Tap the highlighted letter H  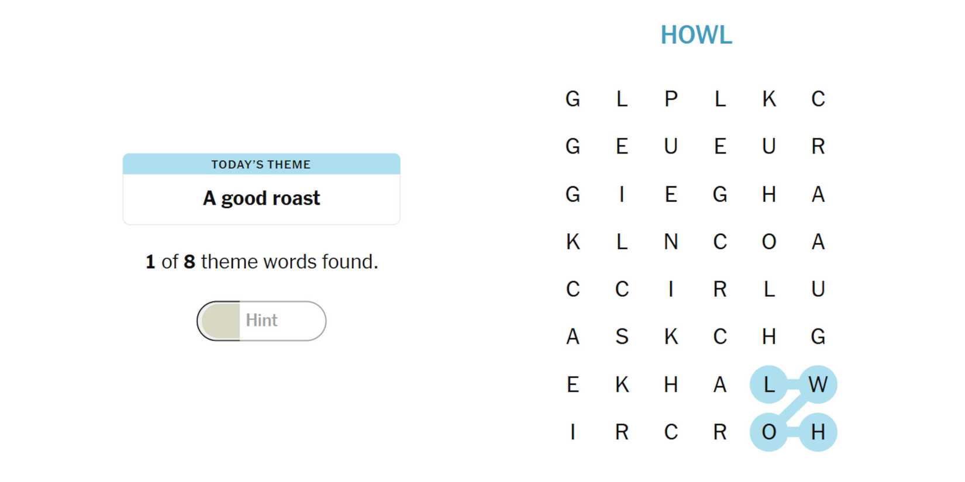(818, 432)
